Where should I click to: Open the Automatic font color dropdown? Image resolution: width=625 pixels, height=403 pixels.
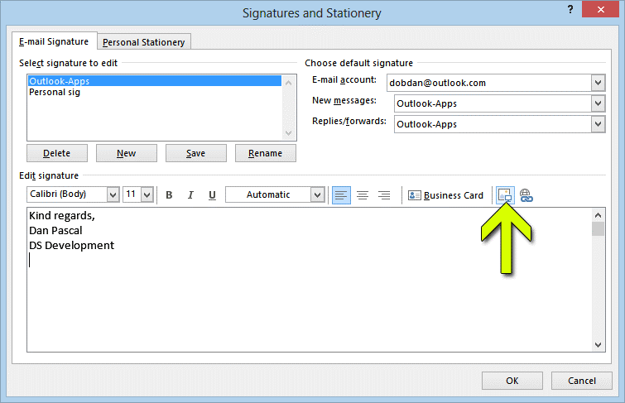317,195
